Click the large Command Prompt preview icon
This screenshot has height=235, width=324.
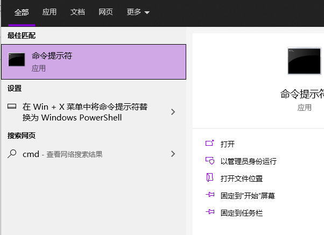305,61
